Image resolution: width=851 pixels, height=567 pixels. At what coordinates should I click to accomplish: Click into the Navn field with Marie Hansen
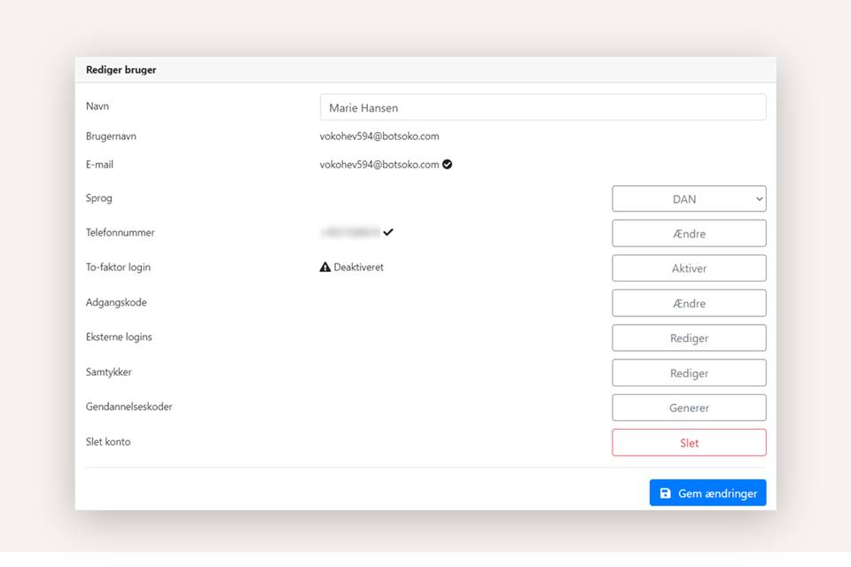[543, 108]
